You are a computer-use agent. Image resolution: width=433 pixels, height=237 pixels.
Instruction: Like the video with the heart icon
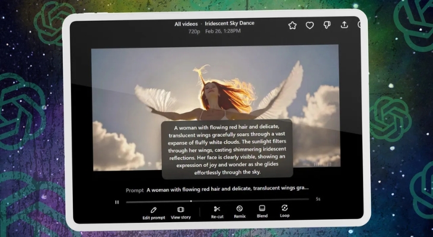pyautogui.click(x=309, y=25)
